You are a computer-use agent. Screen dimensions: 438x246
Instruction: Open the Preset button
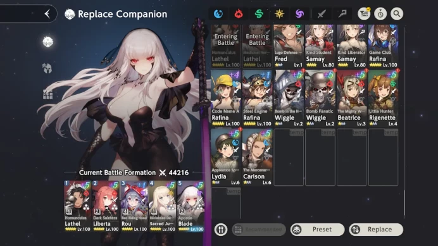pos(317,230)
